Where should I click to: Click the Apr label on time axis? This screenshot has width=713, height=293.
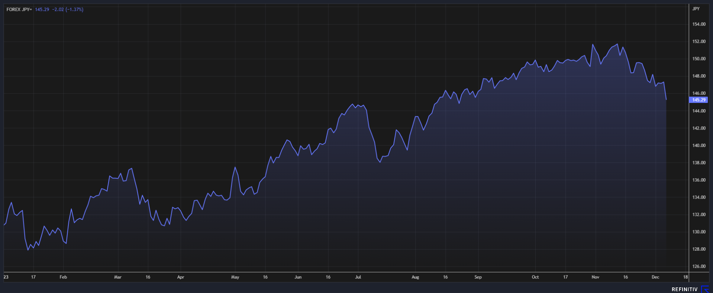[x=181, y=277]
